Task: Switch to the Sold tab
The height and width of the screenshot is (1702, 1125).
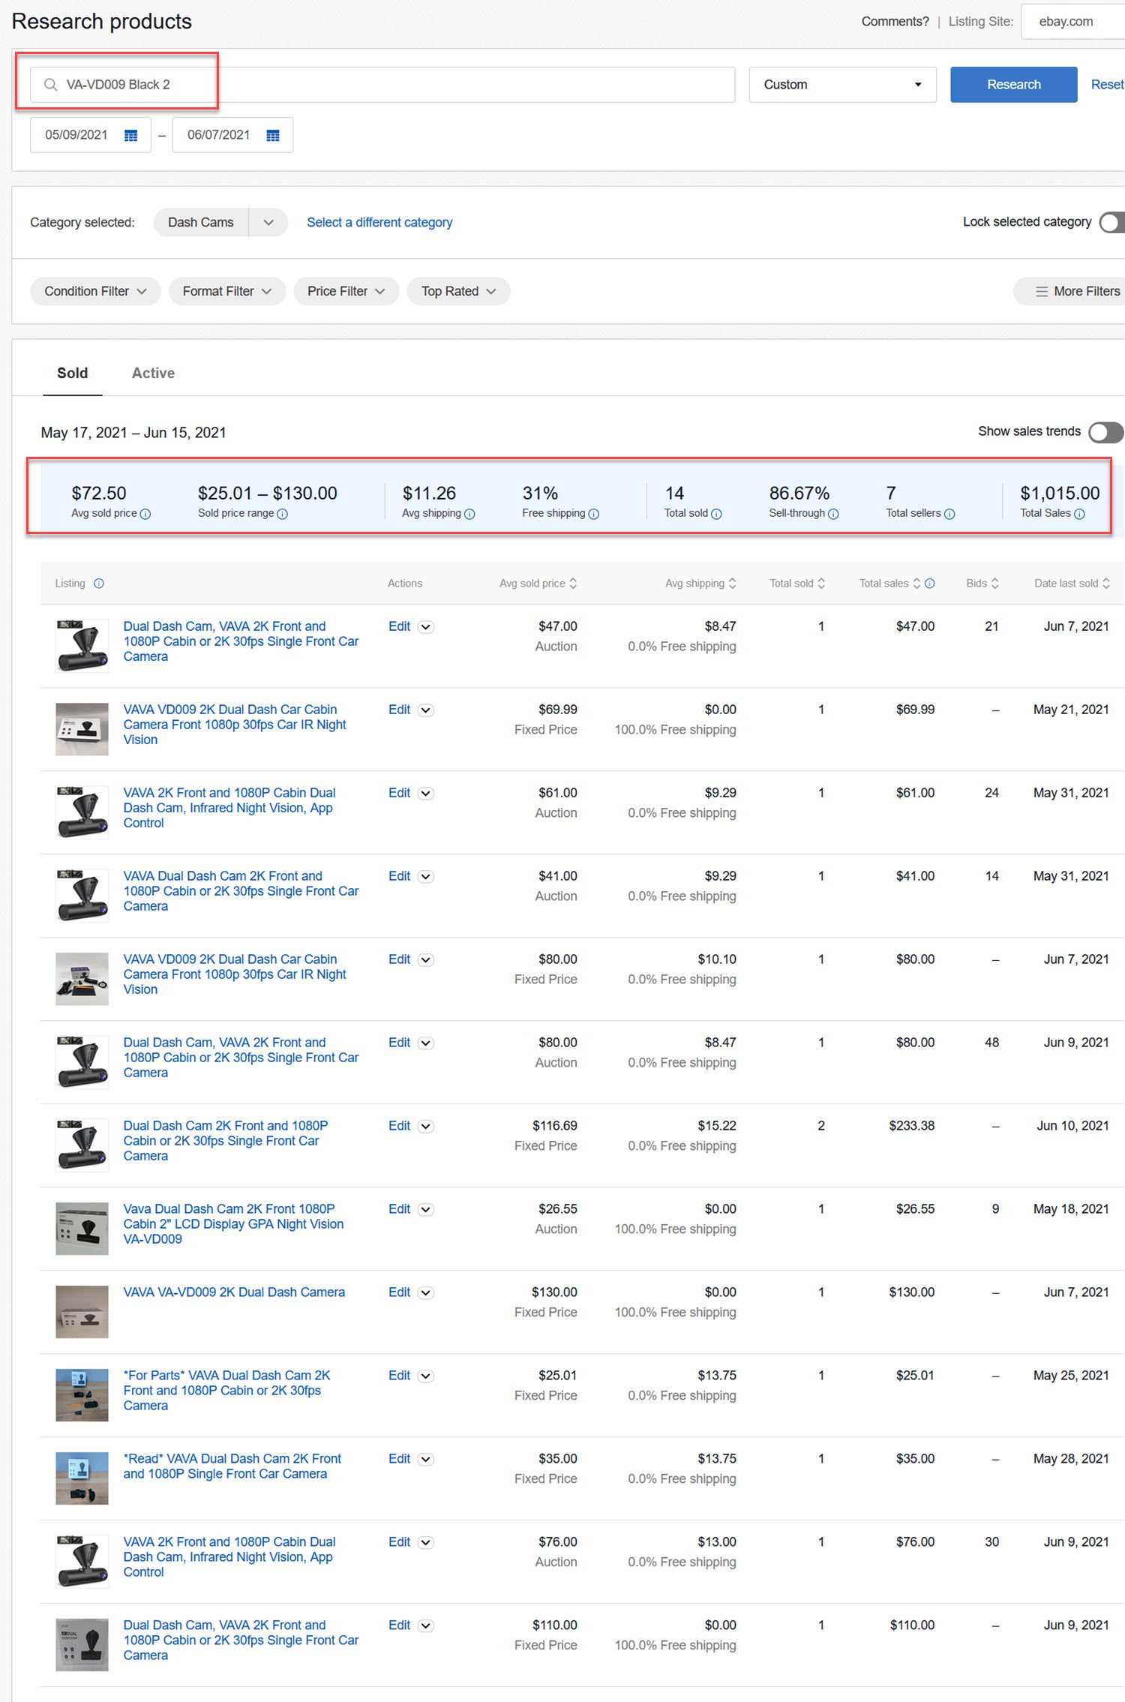Action: [x=72, y=374]
